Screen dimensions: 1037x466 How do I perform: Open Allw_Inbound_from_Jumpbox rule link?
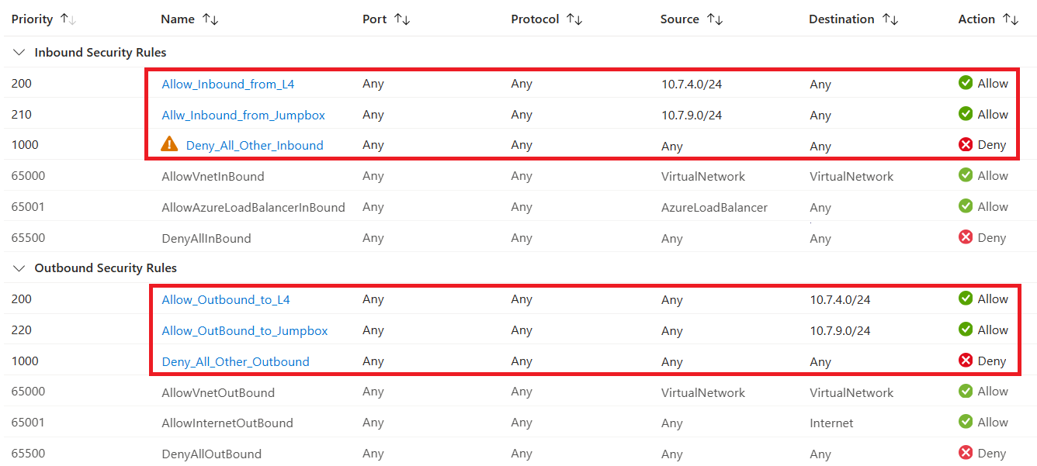coord(244,115)
